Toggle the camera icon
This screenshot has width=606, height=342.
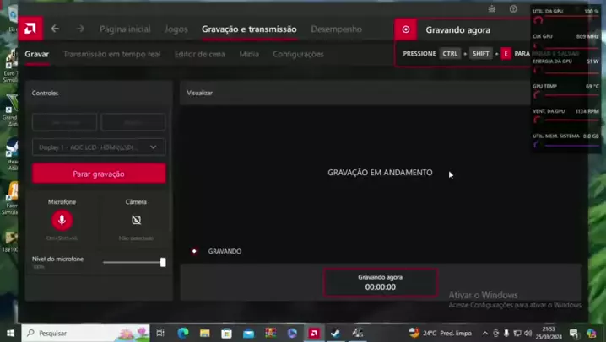(x=136, y=221)
